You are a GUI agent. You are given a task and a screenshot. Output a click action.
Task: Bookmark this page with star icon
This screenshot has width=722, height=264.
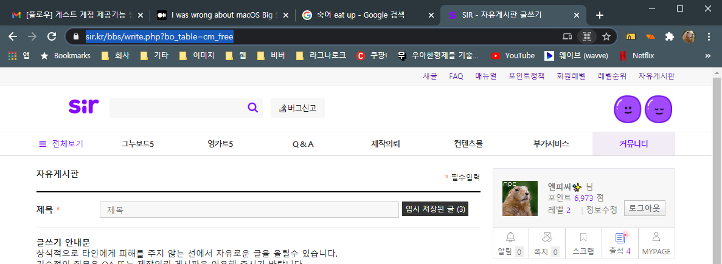(x=606, y=36)
